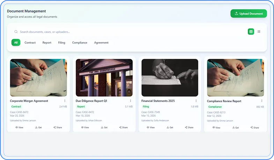
Task: Filter documents by Agreement category
Action: pyautogui.click(x=101, y=42)
